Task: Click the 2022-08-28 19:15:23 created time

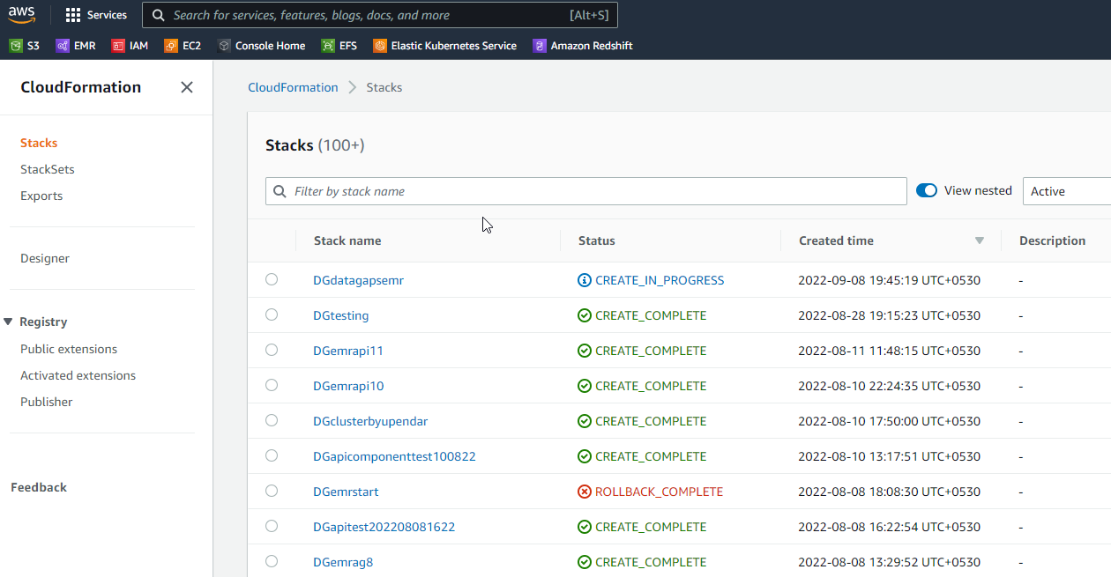Action: coord(890,315)
